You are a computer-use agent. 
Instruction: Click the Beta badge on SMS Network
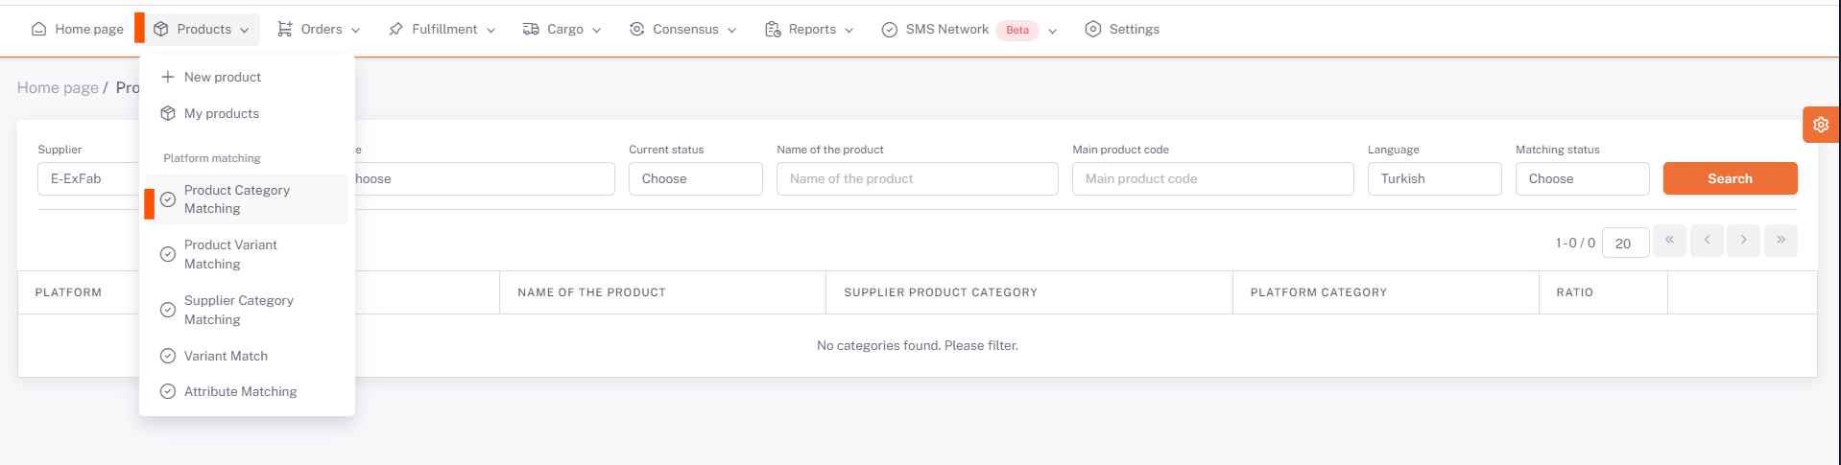1017,30
